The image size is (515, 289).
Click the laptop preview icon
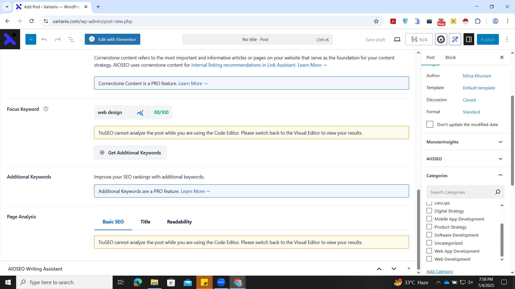[x=397, y=40]
